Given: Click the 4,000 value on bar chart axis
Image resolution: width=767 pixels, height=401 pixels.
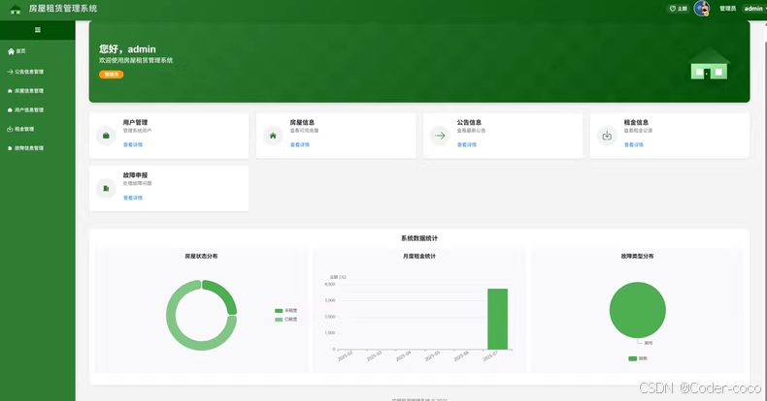Looking at the screenshot, I should tap(330, 284).
